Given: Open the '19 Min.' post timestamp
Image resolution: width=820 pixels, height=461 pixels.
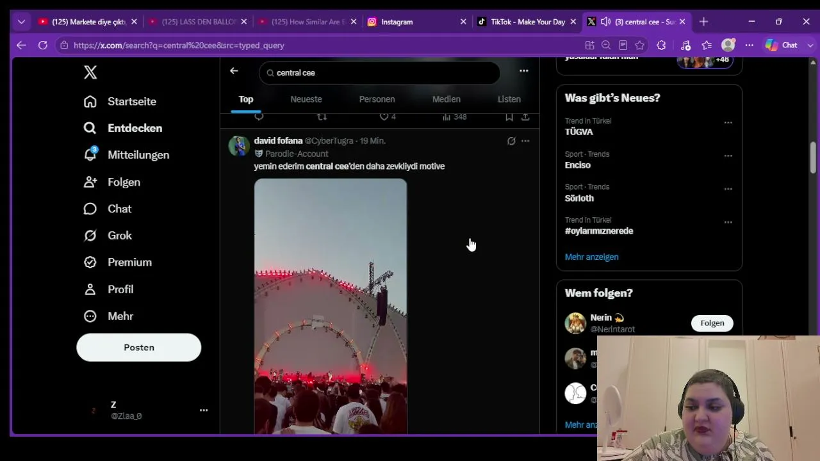Looking at the screenshot, I should coord(373,141).
